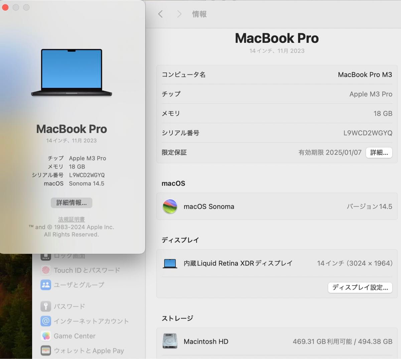Click the 有効期限 2025/01/07 warranty text
Screen dimensions: 401x359
(330, 152)
